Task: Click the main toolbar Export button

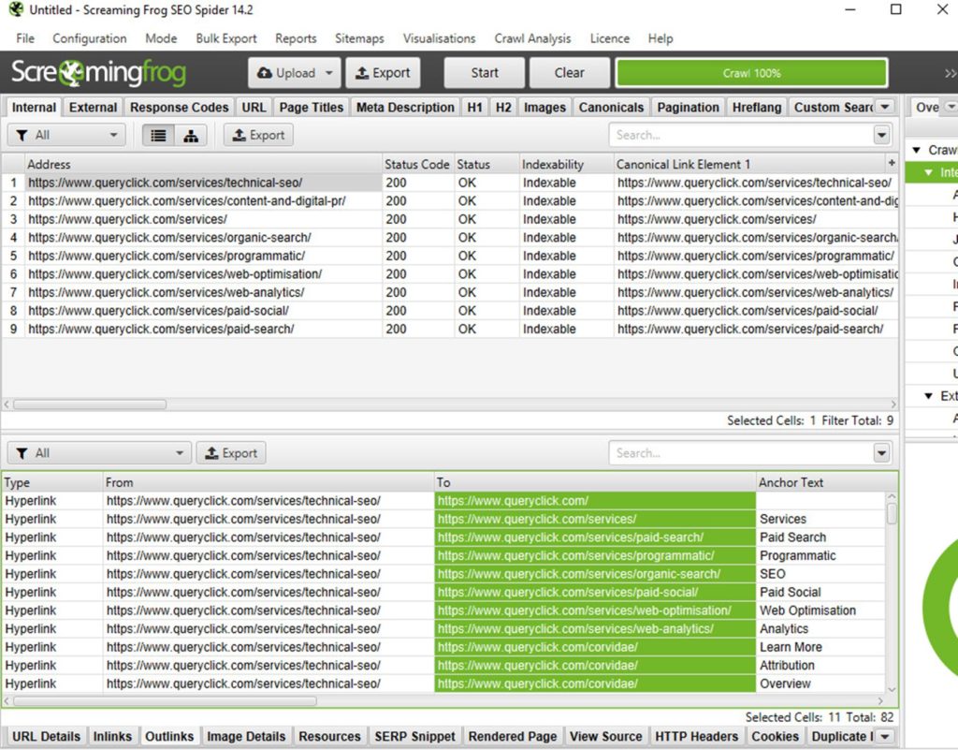Action: [x=383, y=73]
